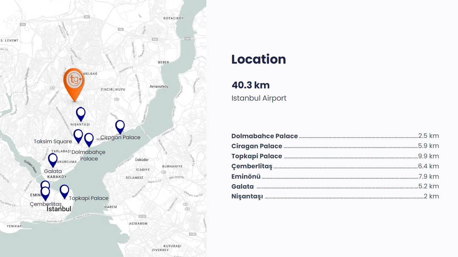Click the Taksim Square map pin
Image resolution: width=458 pixels, height=257 pixels.
[78, 136]
